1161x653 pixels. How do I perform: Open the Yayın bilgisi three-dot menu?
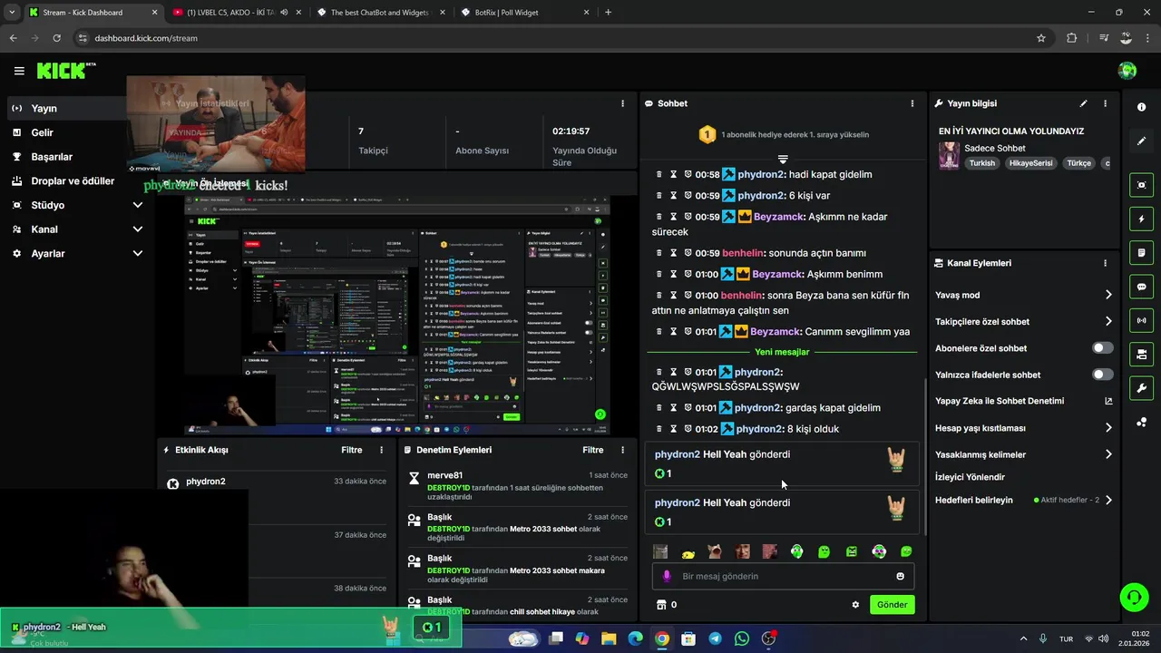click(x=1105, y=103)
